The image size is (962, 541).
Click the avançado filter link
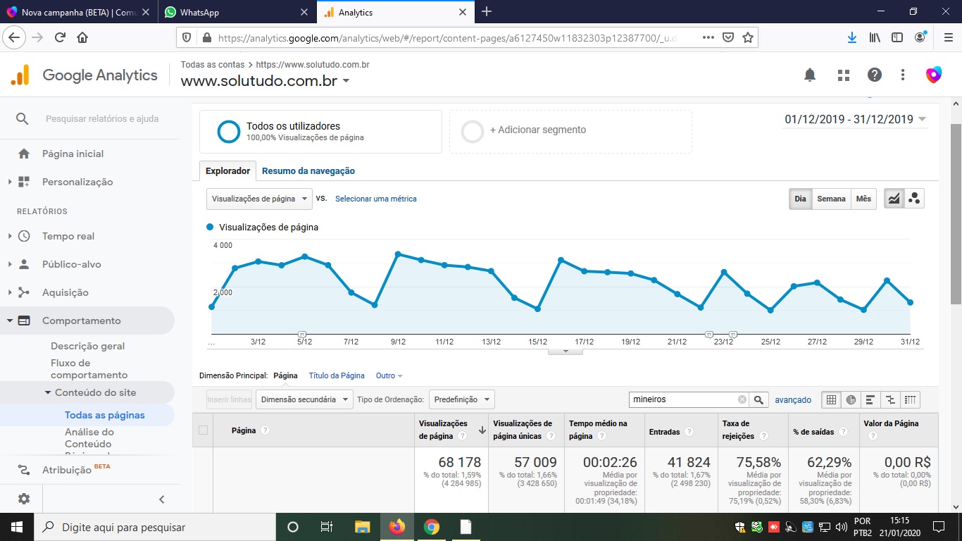pos(793,399)
